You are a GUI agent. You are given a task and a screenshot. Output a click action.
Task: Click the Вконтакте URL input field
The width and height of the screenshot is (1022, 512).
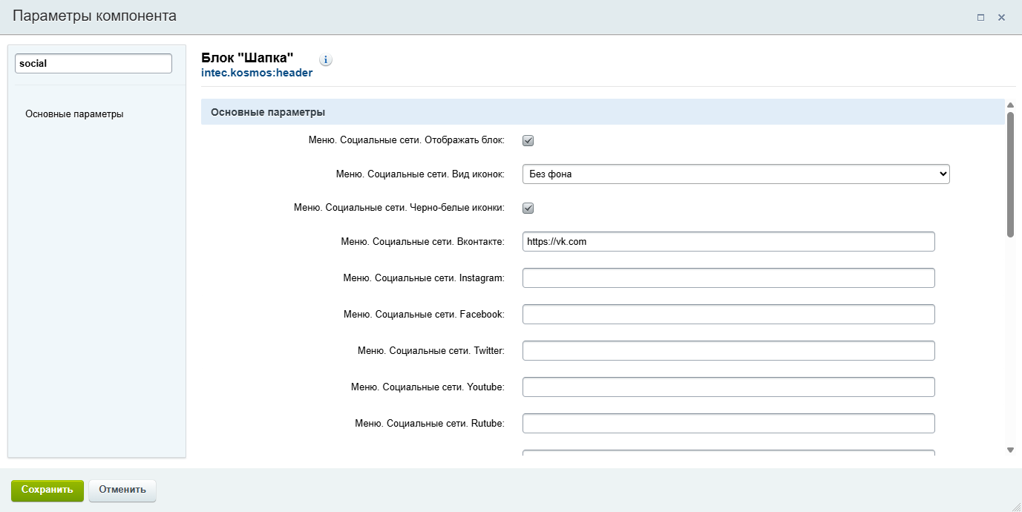728,242
